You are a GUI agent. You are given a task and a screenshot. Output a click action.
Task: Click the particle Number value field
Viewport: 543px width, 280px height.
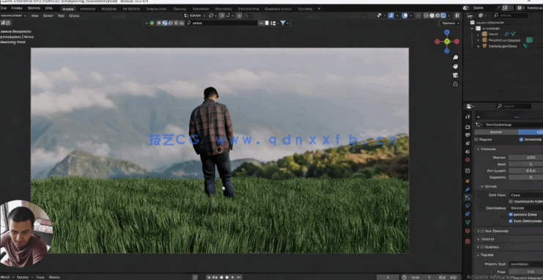click(x=526, y=158)
